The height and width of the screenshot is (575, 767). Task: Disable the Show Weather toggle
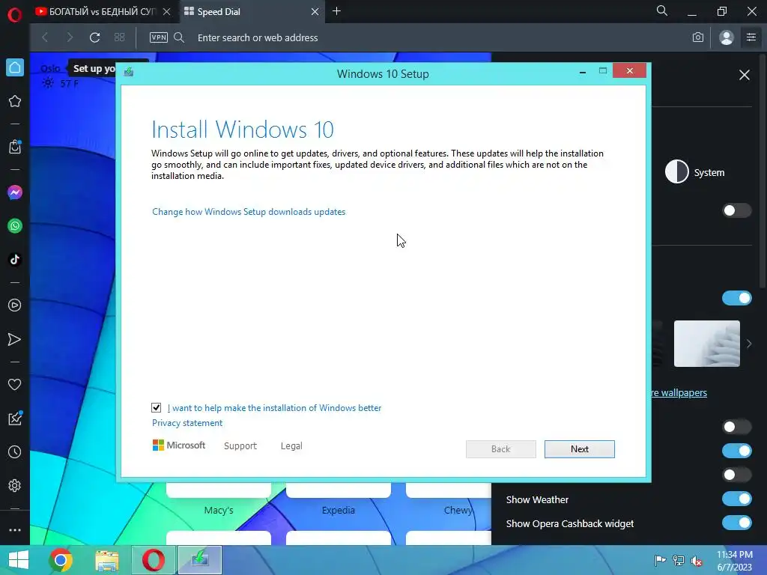(x=737, y=499)
